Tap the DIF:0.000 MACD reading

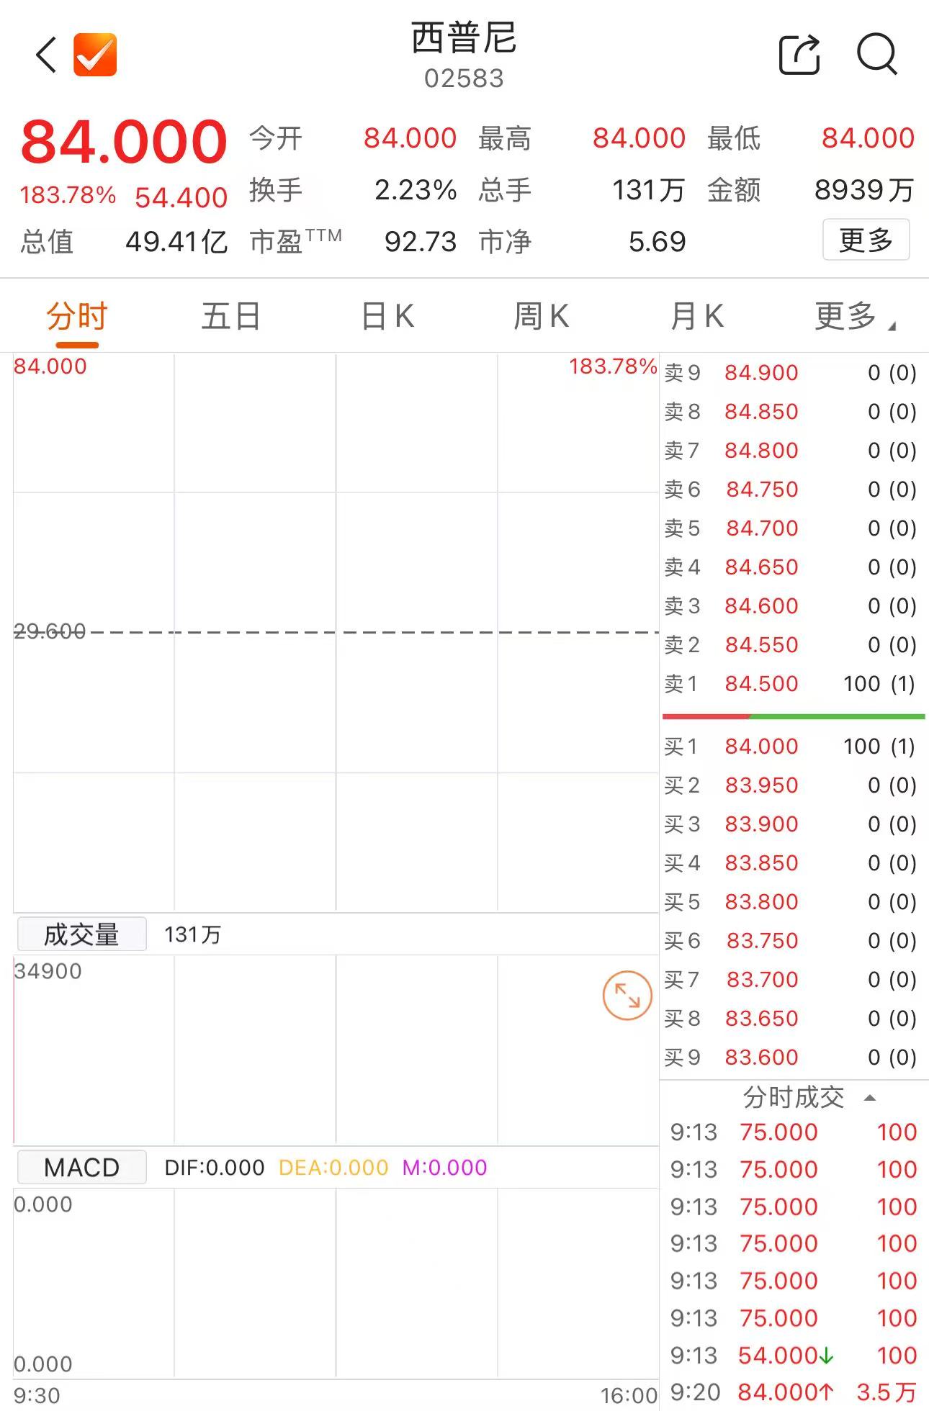[x=215, y=1168]
